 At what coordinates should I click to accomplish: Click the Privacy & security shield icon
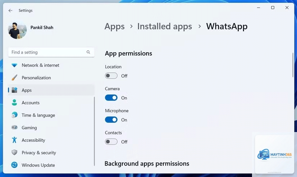[14, 153]
